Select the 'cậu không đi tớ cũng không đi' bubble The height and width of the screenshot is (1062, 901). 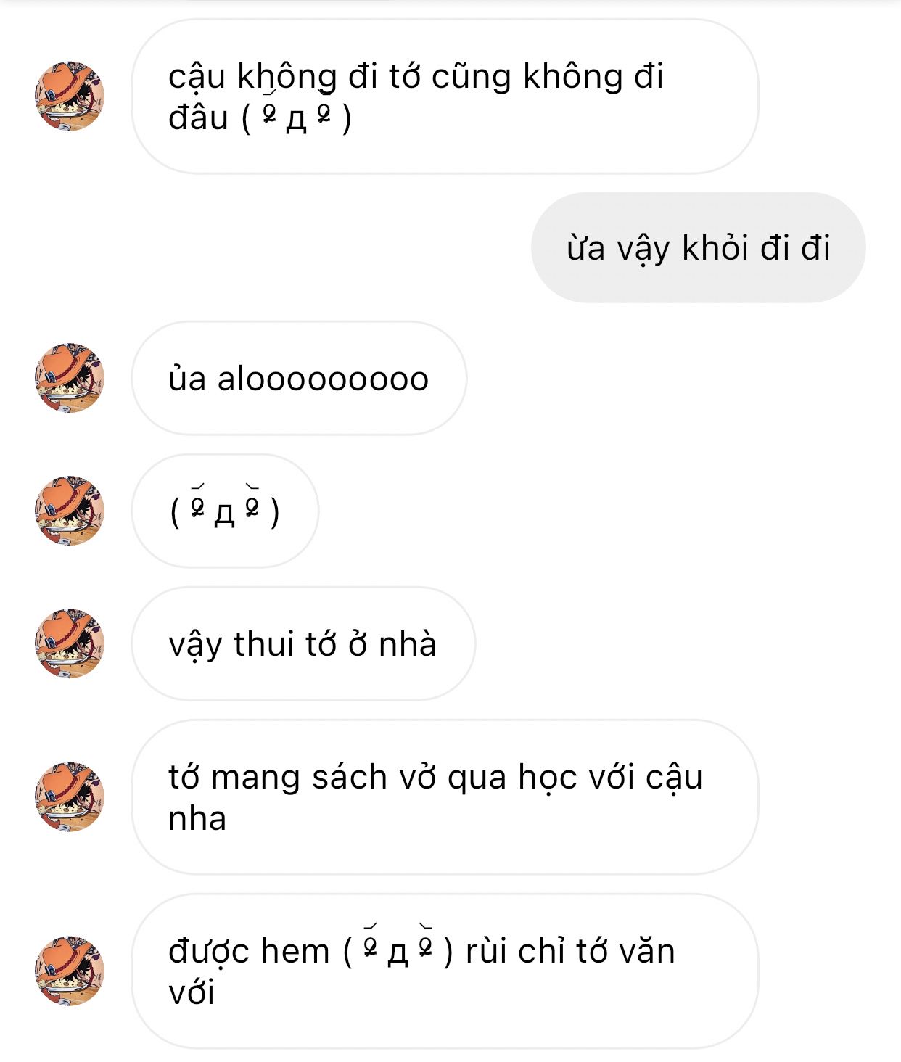pyautogui.click(x=445, y=96)
